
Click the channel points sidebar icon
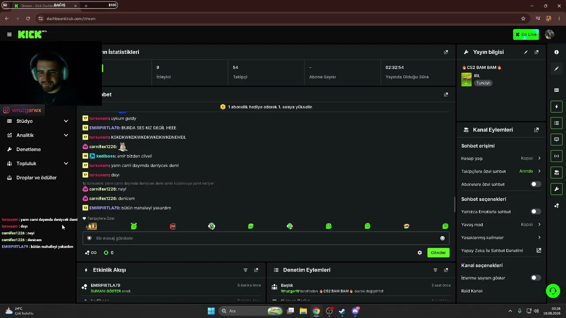[x=556, y=205]
